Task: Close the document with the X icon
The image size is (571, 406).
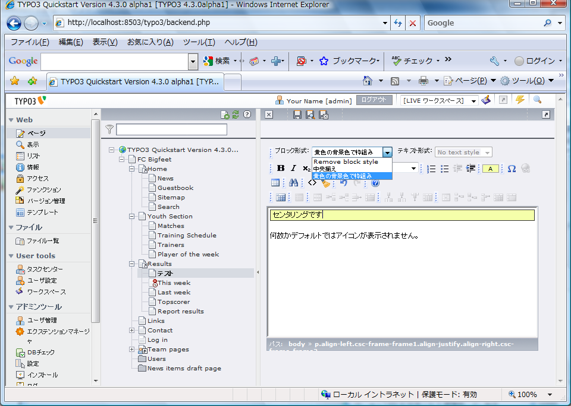Action: (x=269, y=115)
